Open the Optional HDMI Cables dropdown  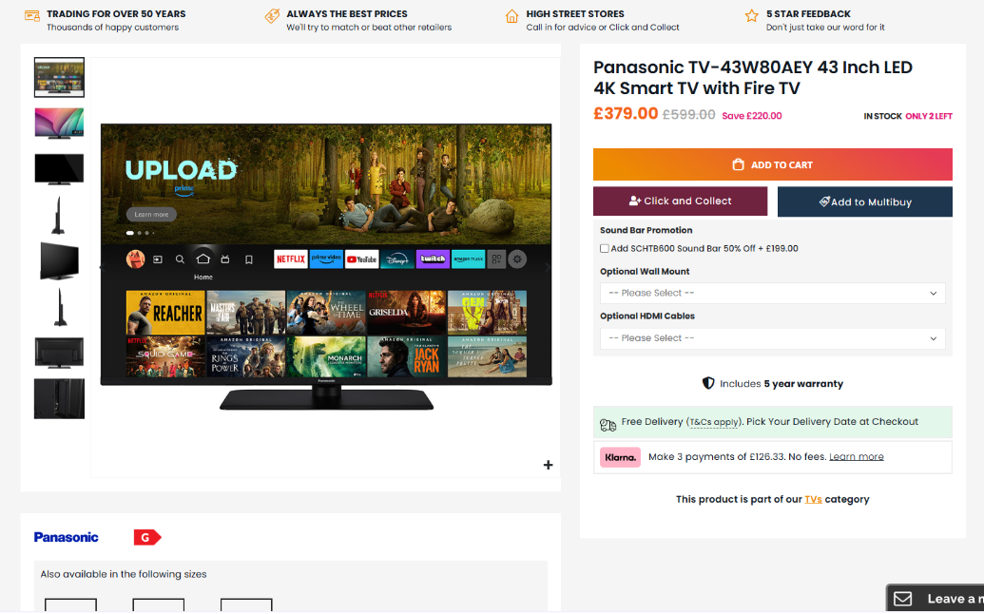coord(773,338)
